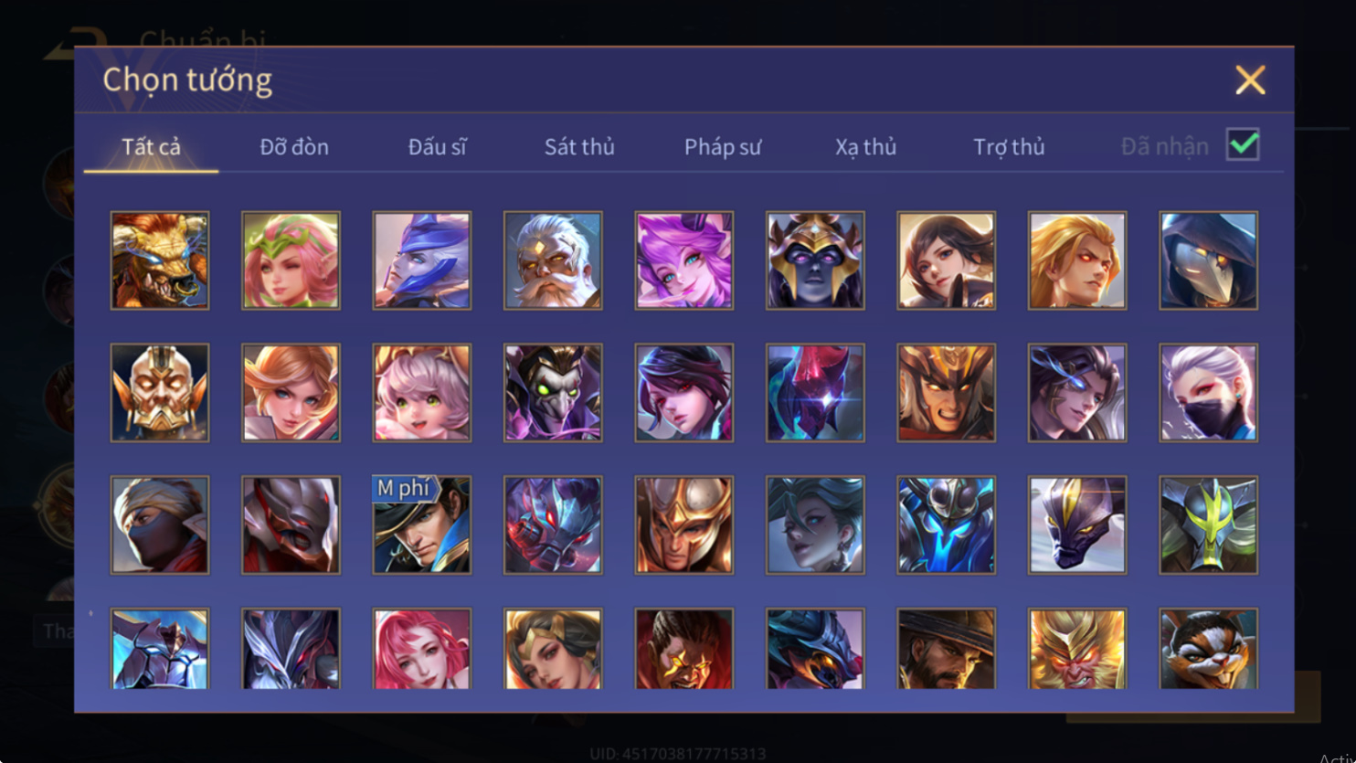1356x763 pixels.
Task: Choose the white-bearded old man hero portrait
Action: (x=553, y=260)
